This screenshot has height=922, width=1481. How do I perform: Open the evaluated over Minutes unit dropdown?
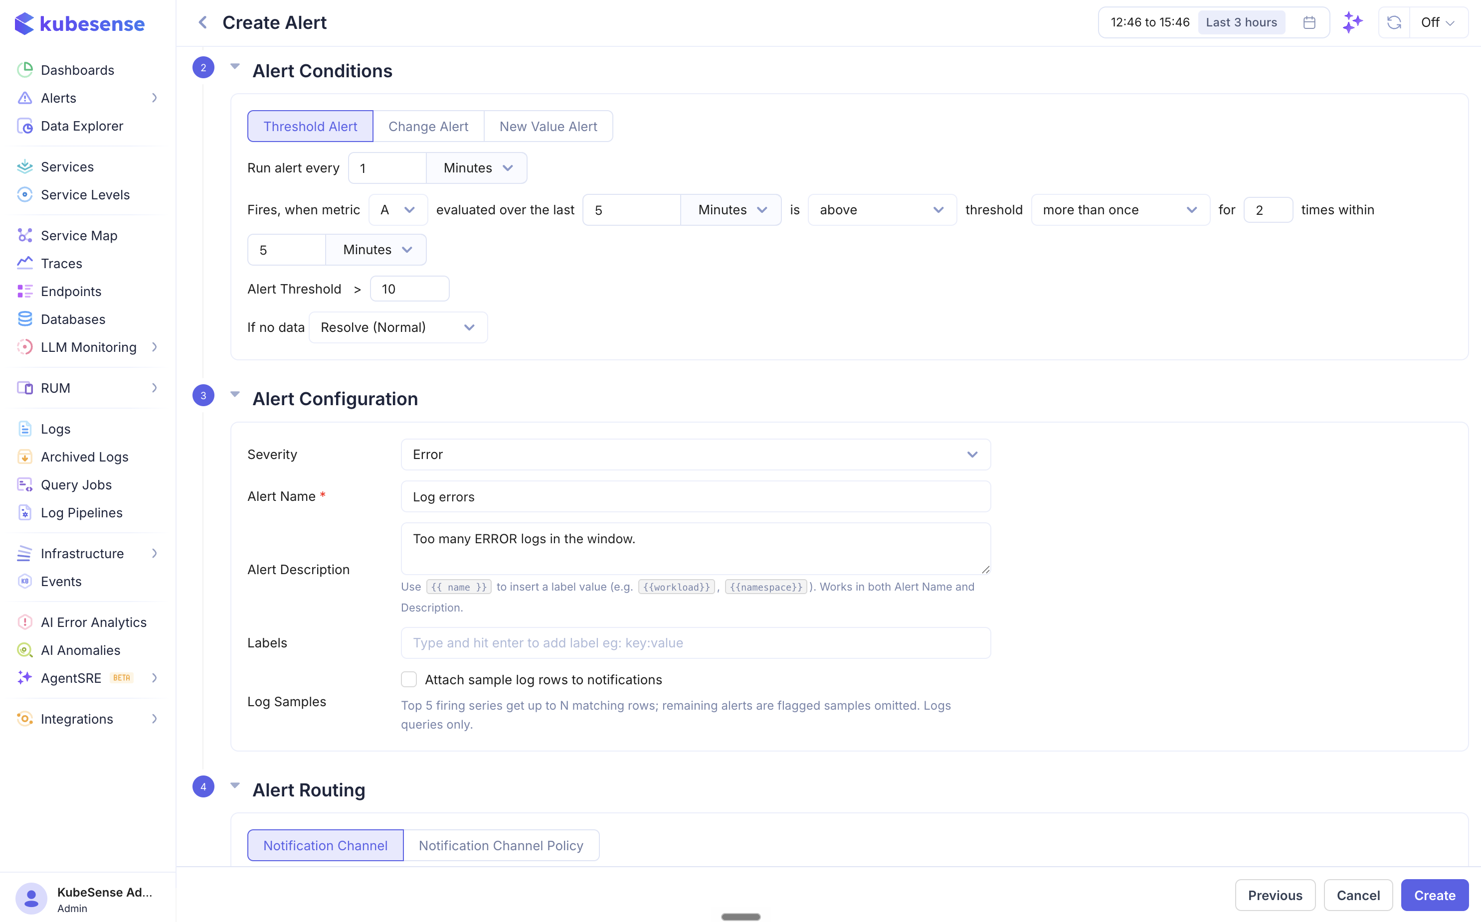(x=731, y=210)
